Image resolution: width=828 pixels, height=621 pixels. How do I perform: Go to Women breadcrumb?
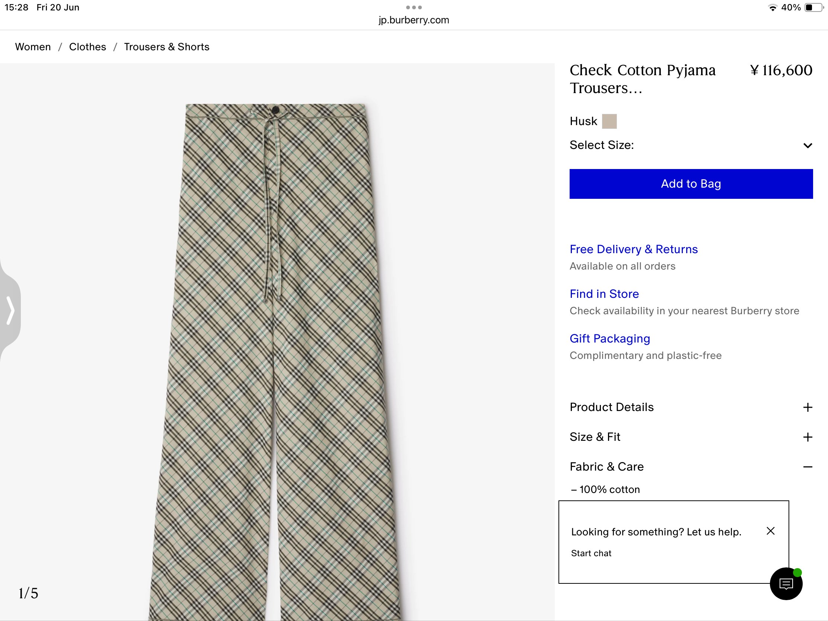point(33,47)
